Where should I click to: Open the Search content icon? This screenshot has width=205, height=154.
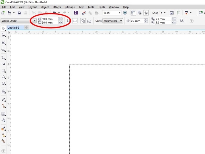pyautogui.click(x=76, y=13)
